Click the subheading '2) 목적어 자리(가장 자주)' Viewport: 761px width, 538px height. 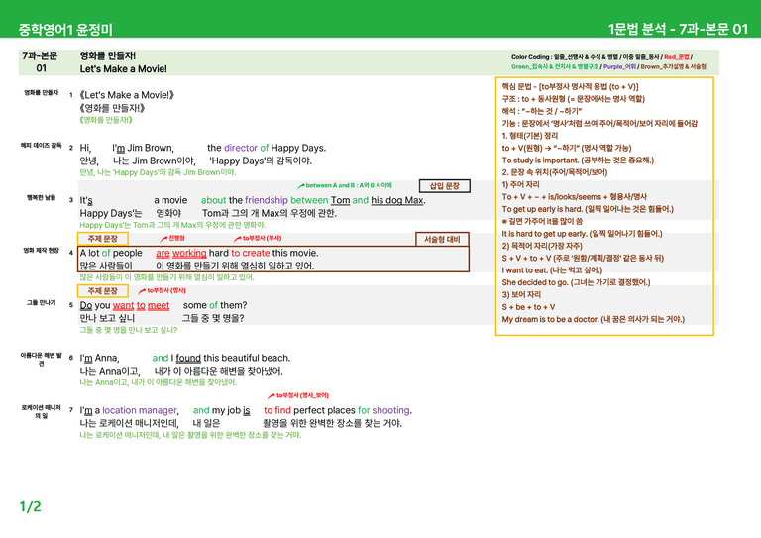pos(542,246)
